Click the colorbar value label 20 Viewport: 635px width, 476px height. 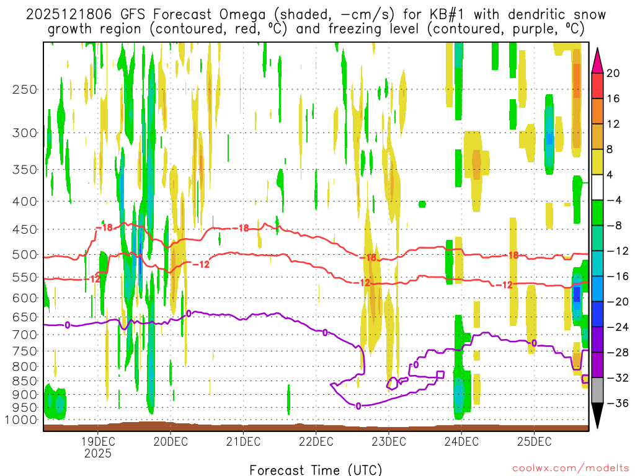pos(613,73)
